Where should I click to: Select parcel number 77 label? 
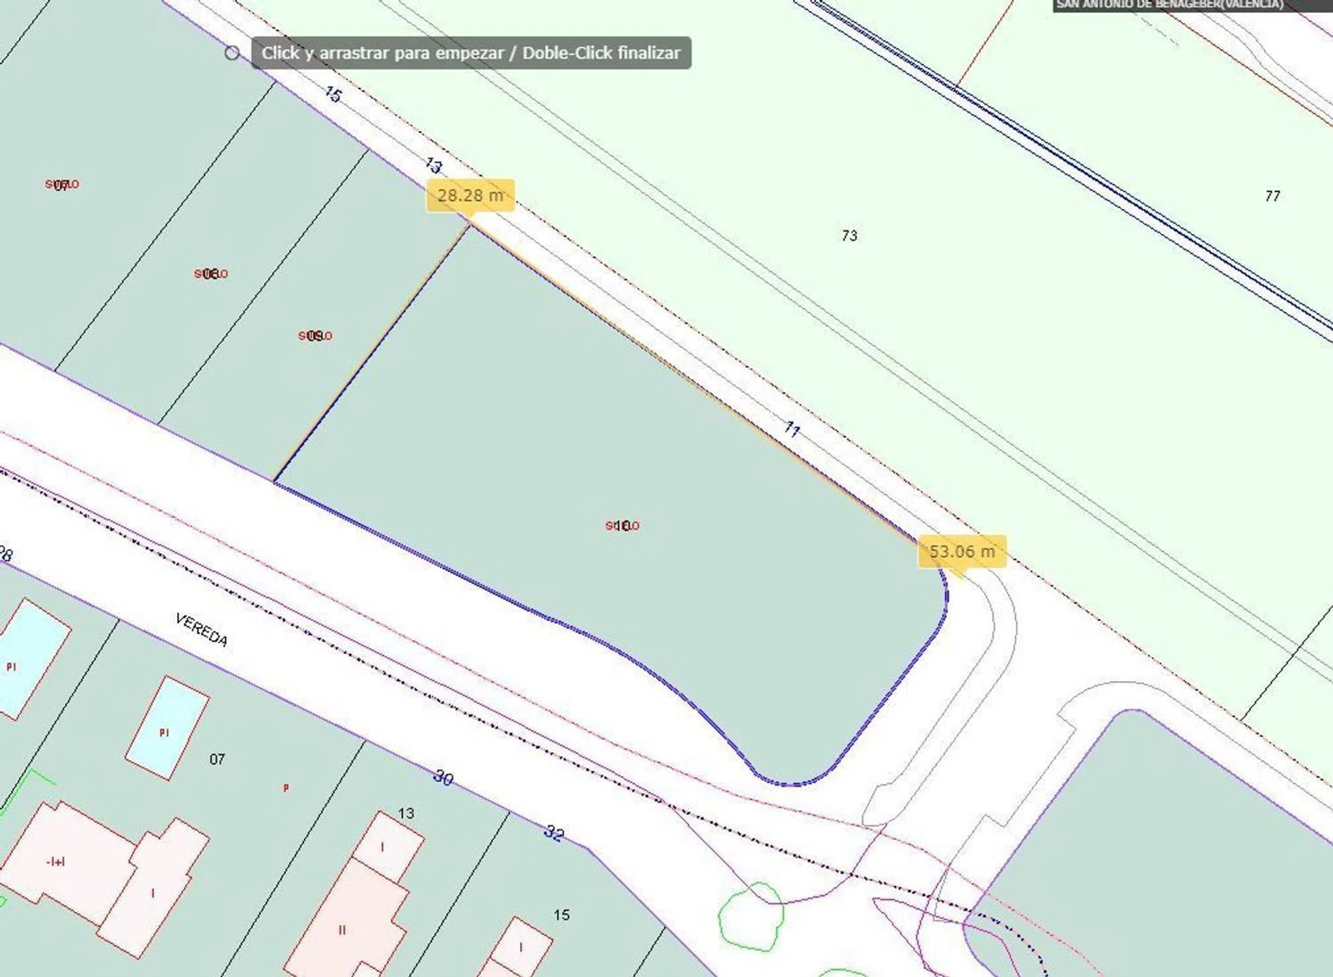[1272, 196]
